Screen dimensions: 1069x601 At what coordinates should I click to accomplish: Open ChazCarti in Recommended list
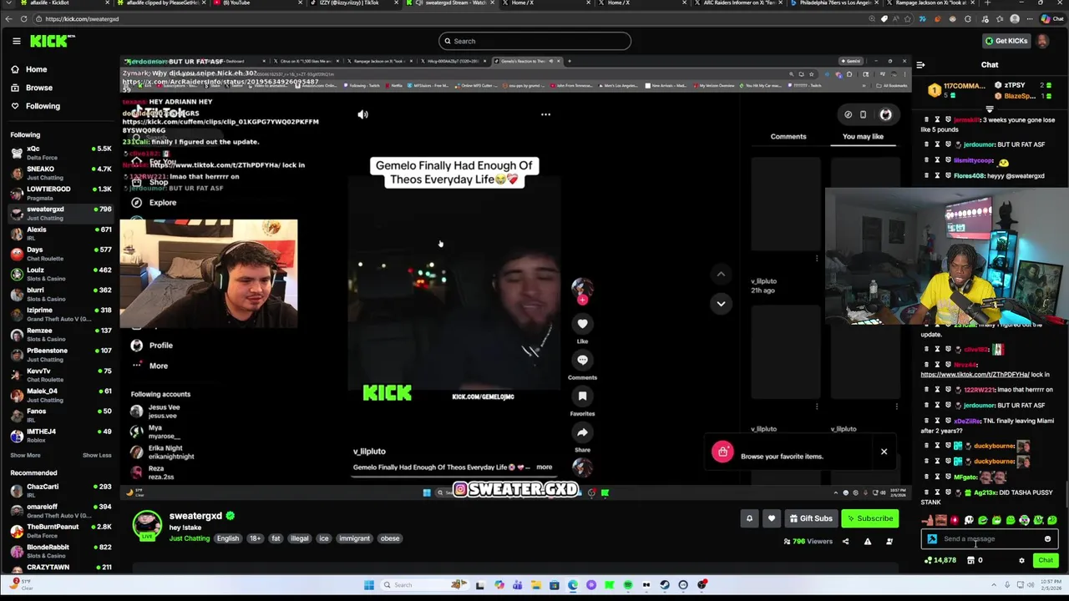pos(61,491)
